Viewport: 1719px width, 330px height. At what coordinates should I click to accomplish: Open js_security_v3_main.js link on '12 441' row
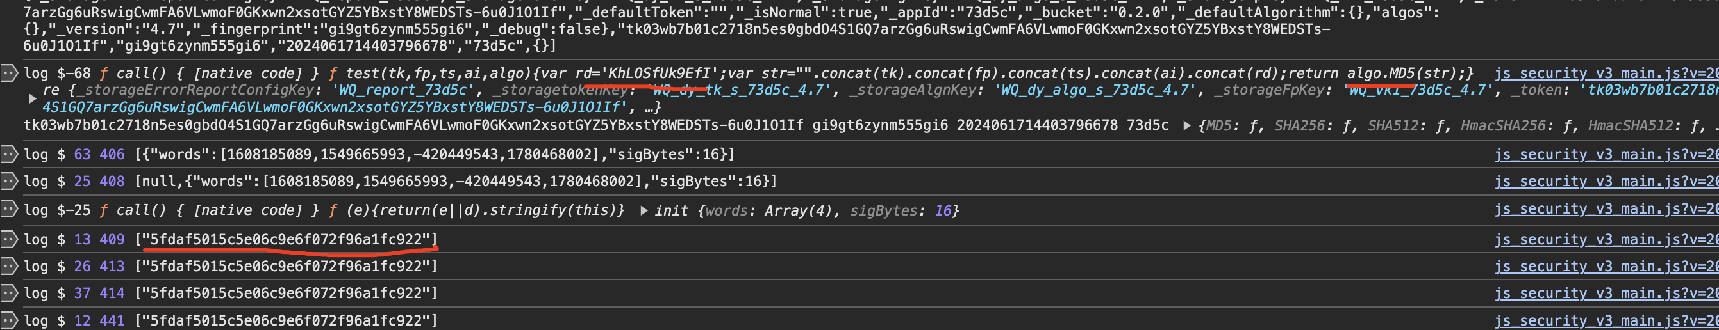click(x=1606, y=320)
